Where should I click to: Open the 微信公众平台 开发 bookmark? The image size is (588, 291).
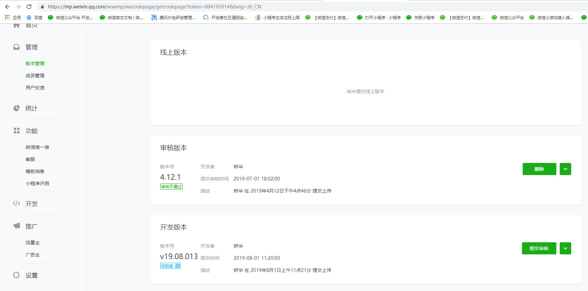click(x=70, y=17)
